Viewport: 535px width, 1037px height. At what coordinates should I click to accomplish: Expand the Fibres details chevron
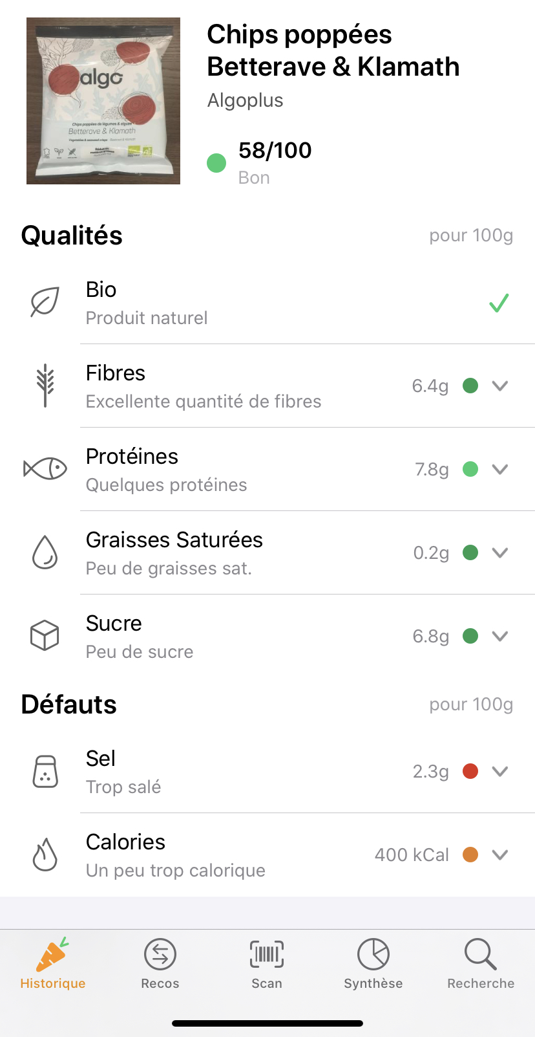tap(499, 386)
